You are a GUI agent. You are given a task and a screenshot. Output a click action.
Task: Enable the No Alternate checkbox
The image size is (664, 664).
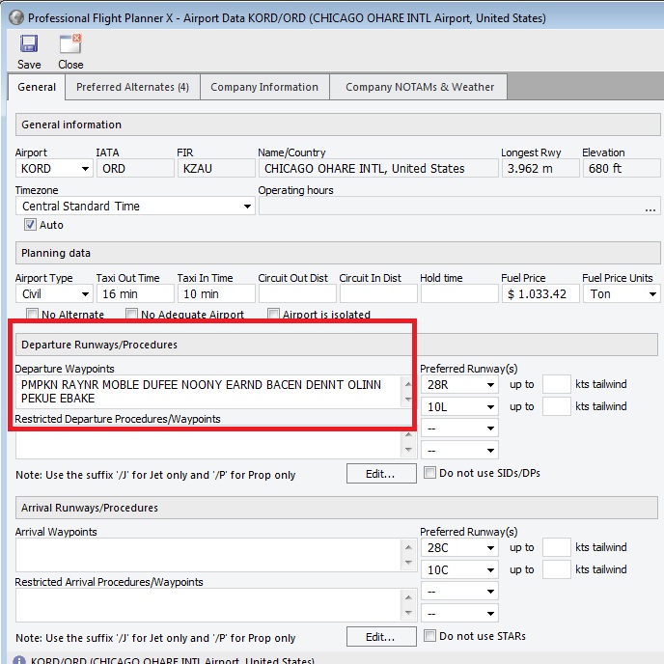(33, 315)
